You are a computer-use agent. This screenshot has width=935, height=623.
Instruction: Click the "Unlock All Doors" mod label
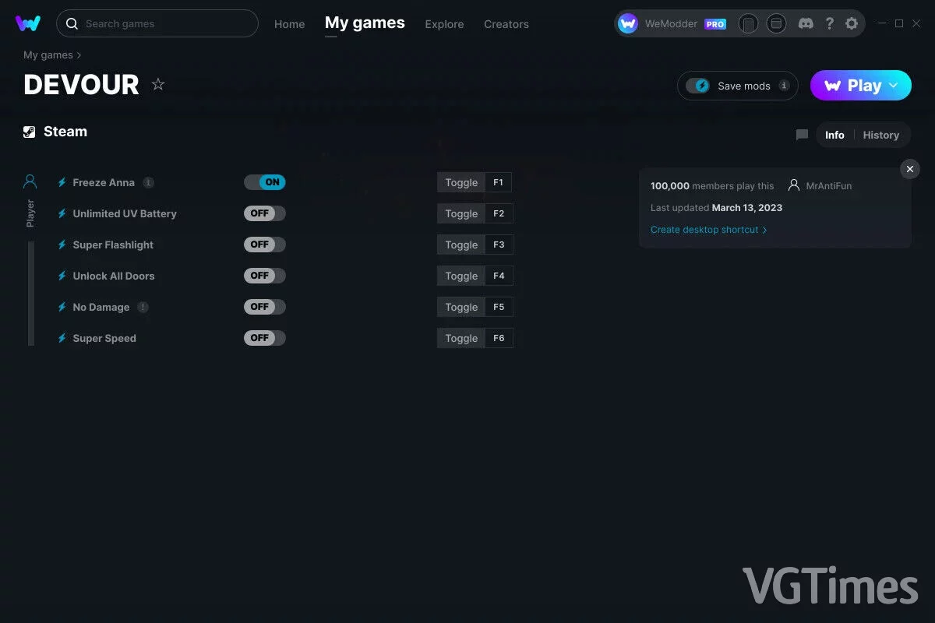(x=114, y=276)
